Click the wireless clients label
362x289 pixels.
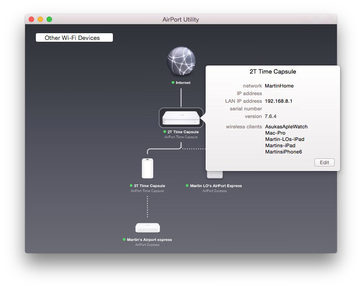[x=244, y=127]
